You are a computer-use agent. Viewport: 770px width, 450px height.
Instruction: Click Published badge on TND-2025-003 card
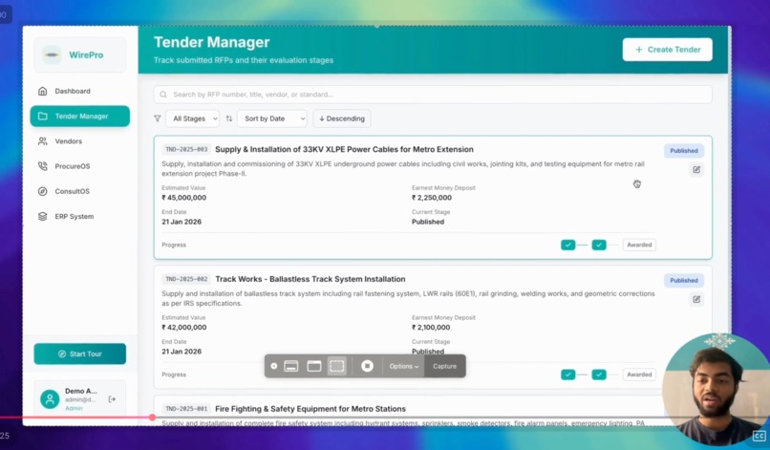coord(684,151)
